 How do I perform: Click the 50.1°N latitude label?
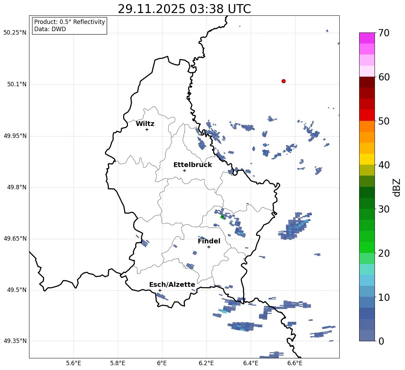coord(17,84)
